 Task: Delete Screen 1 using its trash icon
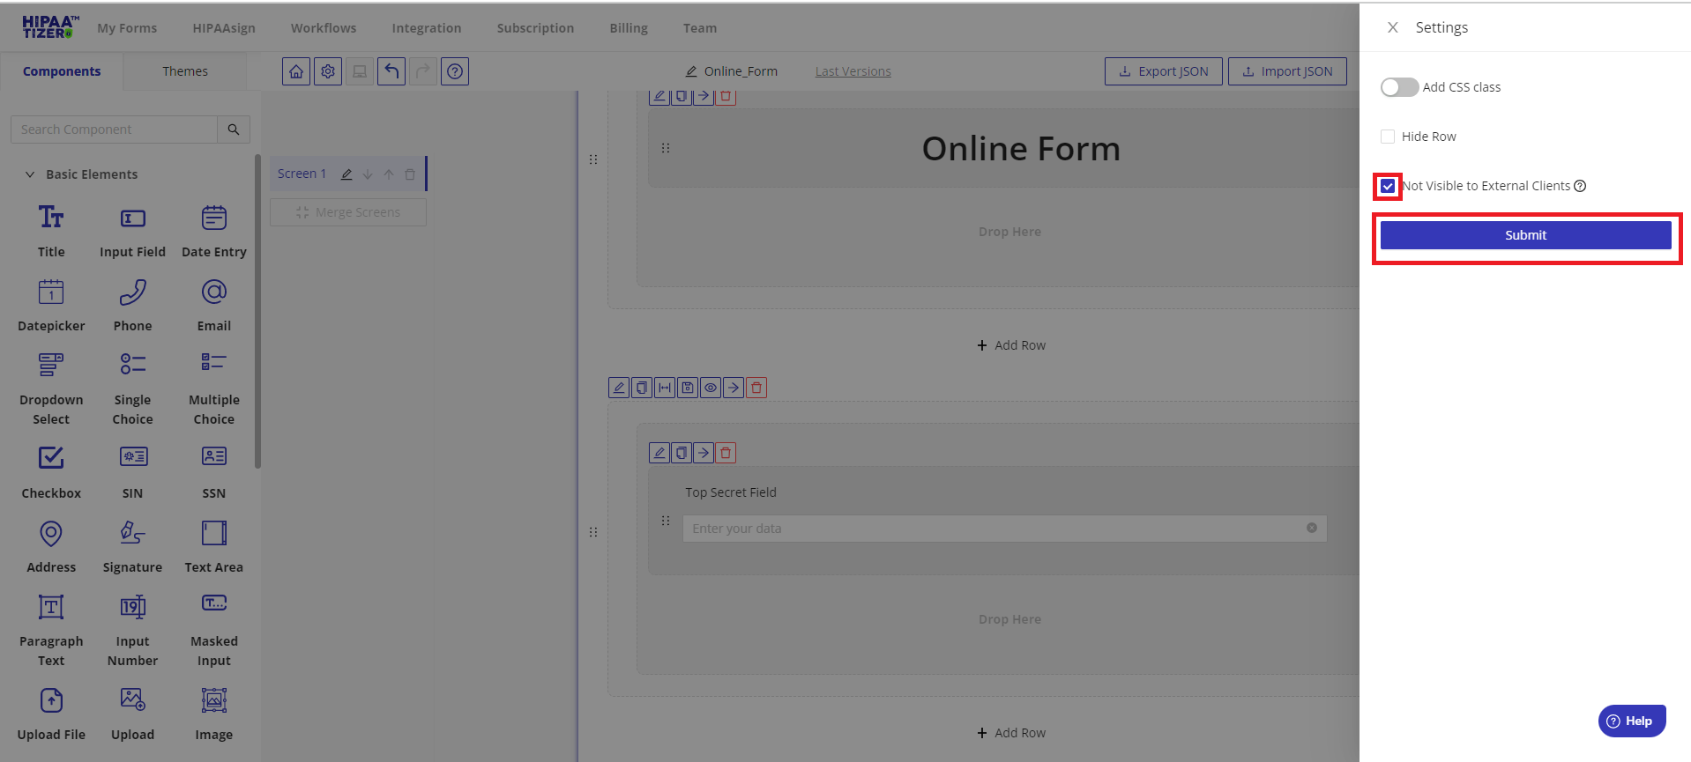(410, 174)
